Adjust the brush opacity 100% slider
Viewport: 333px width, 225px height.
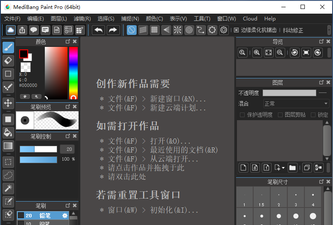[38, 159]
